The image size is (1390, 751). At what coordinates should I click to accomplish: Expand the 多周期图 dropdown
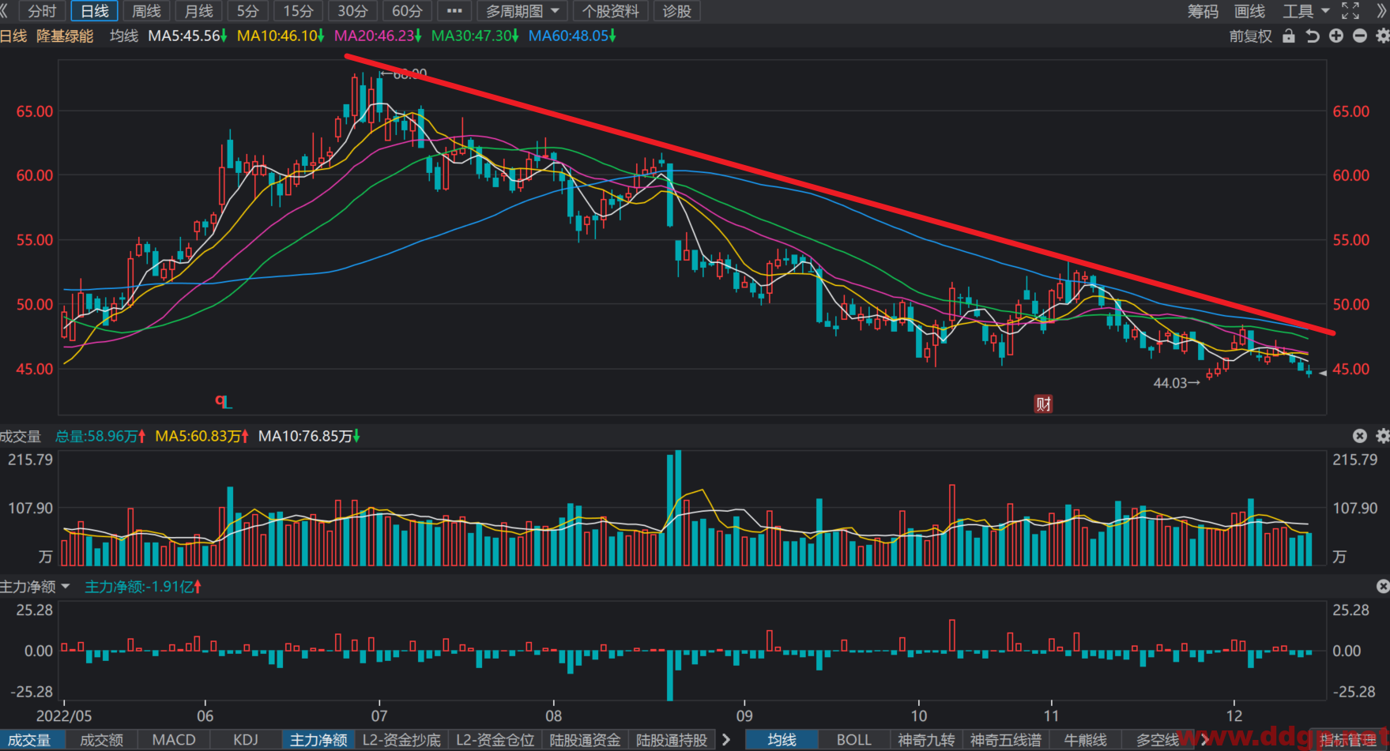(x=522, y=11)
